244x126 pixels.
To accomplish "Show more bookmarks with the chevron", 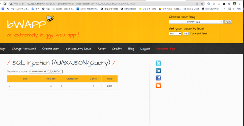I will 224,9.
